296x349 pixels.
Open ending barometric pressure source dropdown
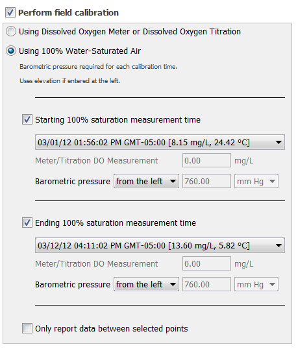pos(146,284)
